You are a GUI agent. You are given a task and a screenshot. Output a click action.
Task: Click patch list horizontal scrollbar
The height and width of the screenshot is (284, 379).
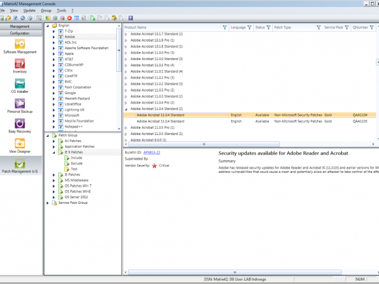click(x=204, y=144)
